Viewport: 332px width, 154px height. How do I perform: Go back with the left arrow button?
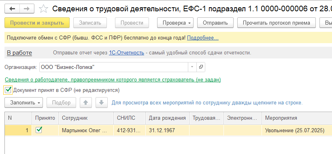coord(12,8)
